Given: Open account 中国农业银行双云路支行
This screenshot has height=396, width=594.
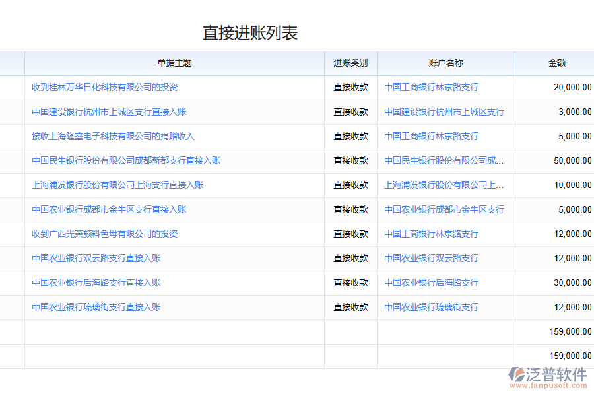Looking at the screenshot, I should click(x=431, y=258).
